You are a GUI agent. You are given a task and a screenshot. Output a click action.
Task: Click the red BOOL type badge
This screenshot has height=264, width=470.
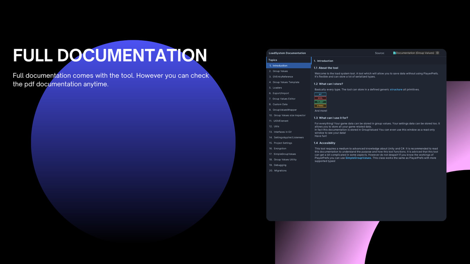[320, 98]
